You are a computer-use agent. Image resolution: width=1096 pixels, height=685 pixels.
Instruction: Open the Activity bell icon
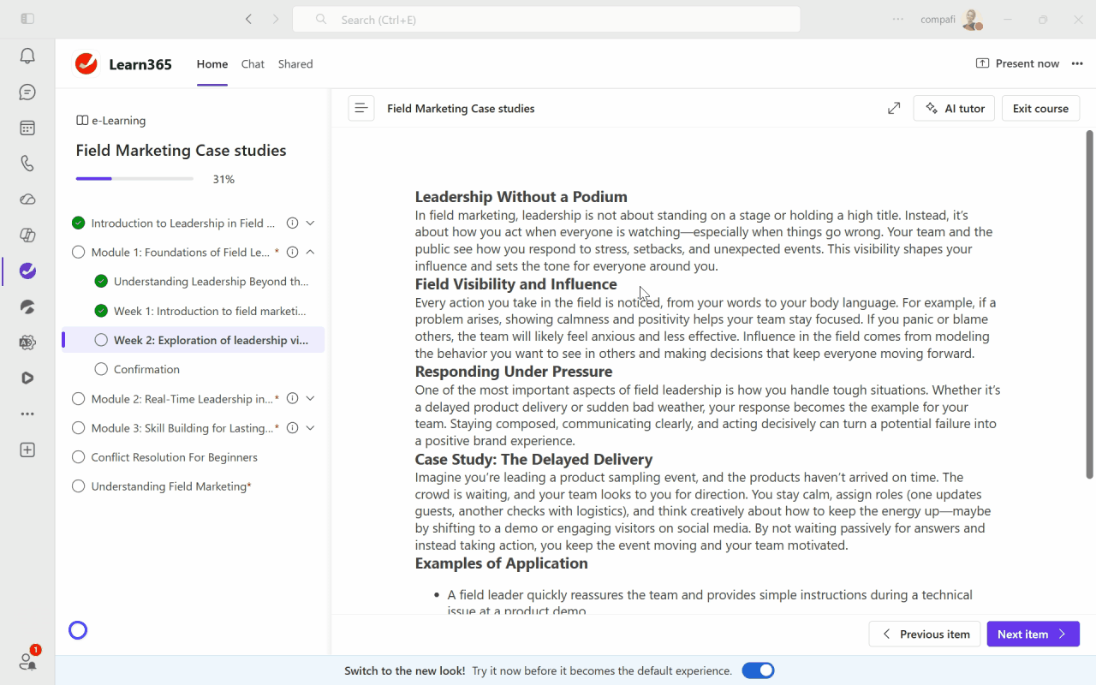point(27,57)
